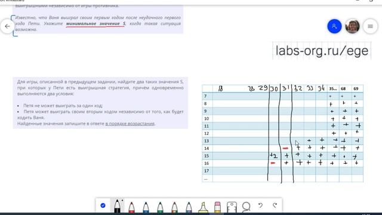
Task: Click the 'Для игры, описанной' task paragraph
Action: [x=100, y=88]
